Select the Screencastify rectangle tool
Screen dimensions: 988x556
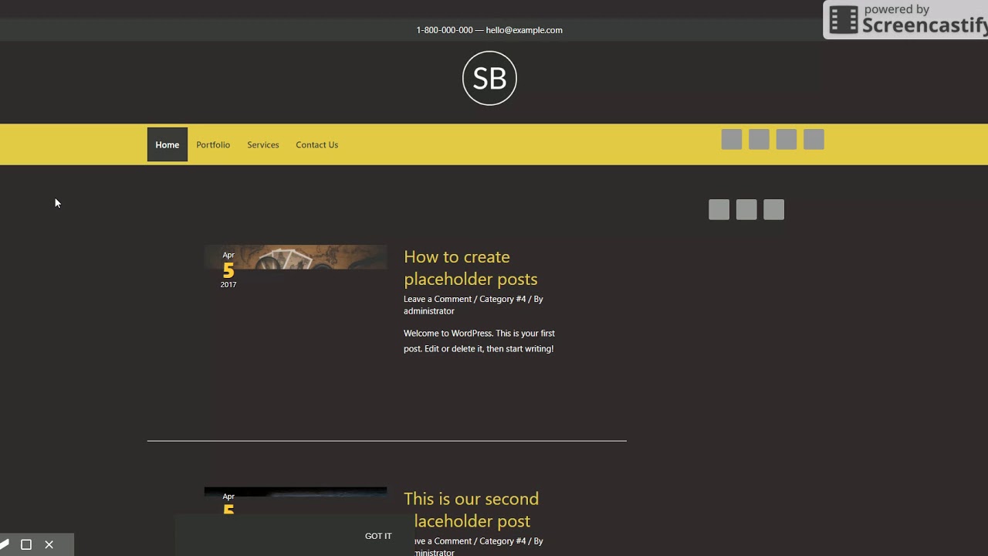pyautogui.click(x=26, y=544)
